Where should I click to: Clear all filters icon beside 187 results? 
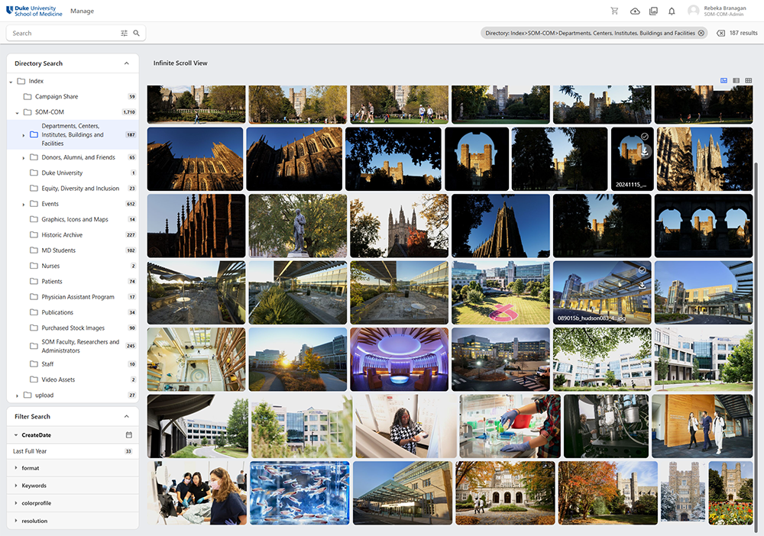[x=720, y=34]
